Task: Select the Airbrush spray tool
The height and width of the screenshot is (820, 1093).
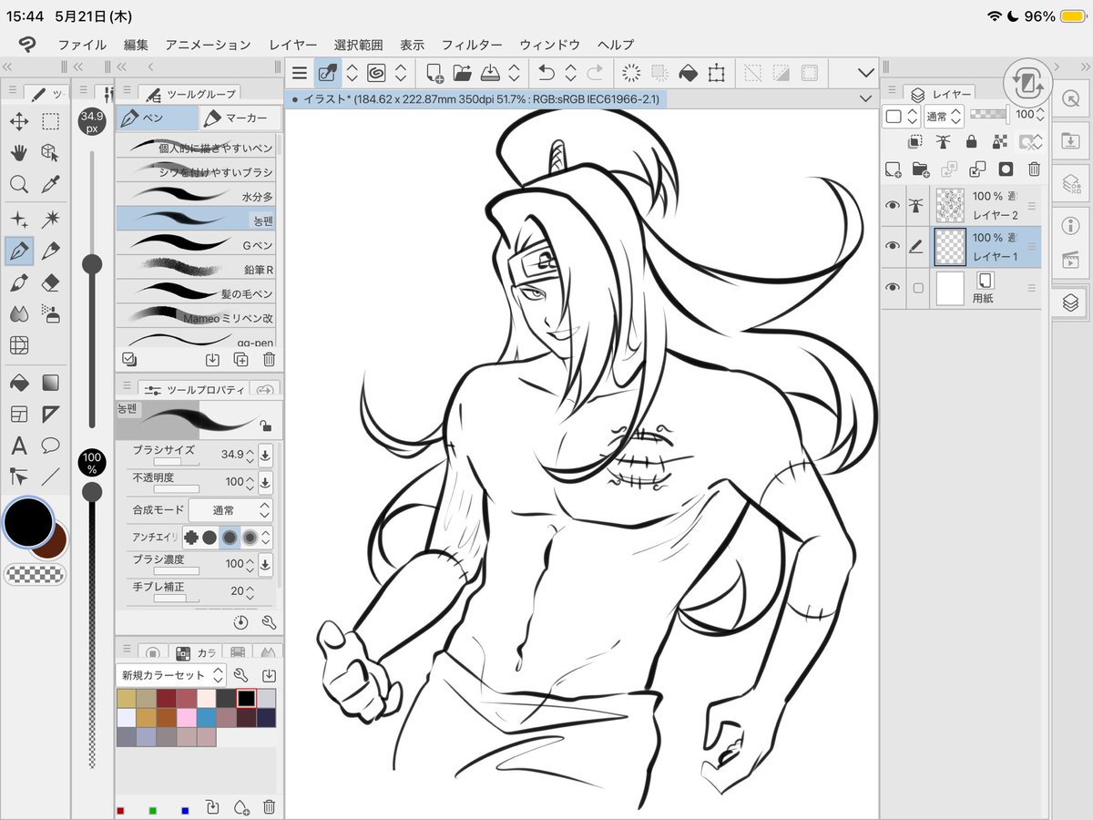Action: pos(51,314)
